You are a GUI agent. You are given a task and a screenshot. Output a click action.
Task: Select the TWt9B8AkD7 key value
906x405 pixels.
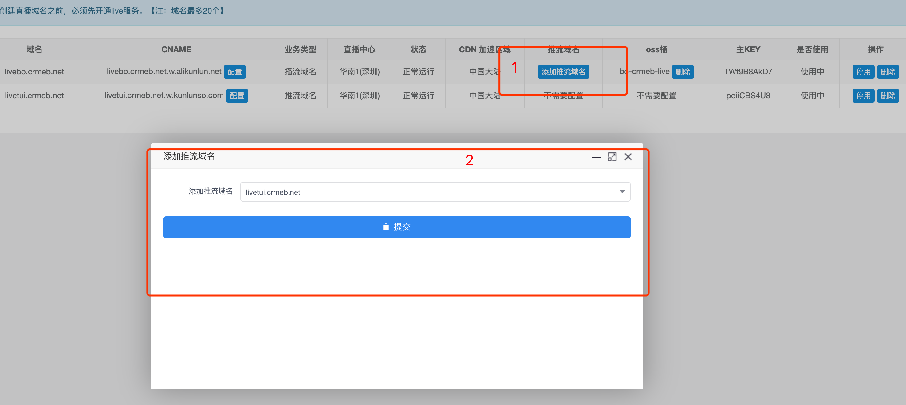coord(748,72)
